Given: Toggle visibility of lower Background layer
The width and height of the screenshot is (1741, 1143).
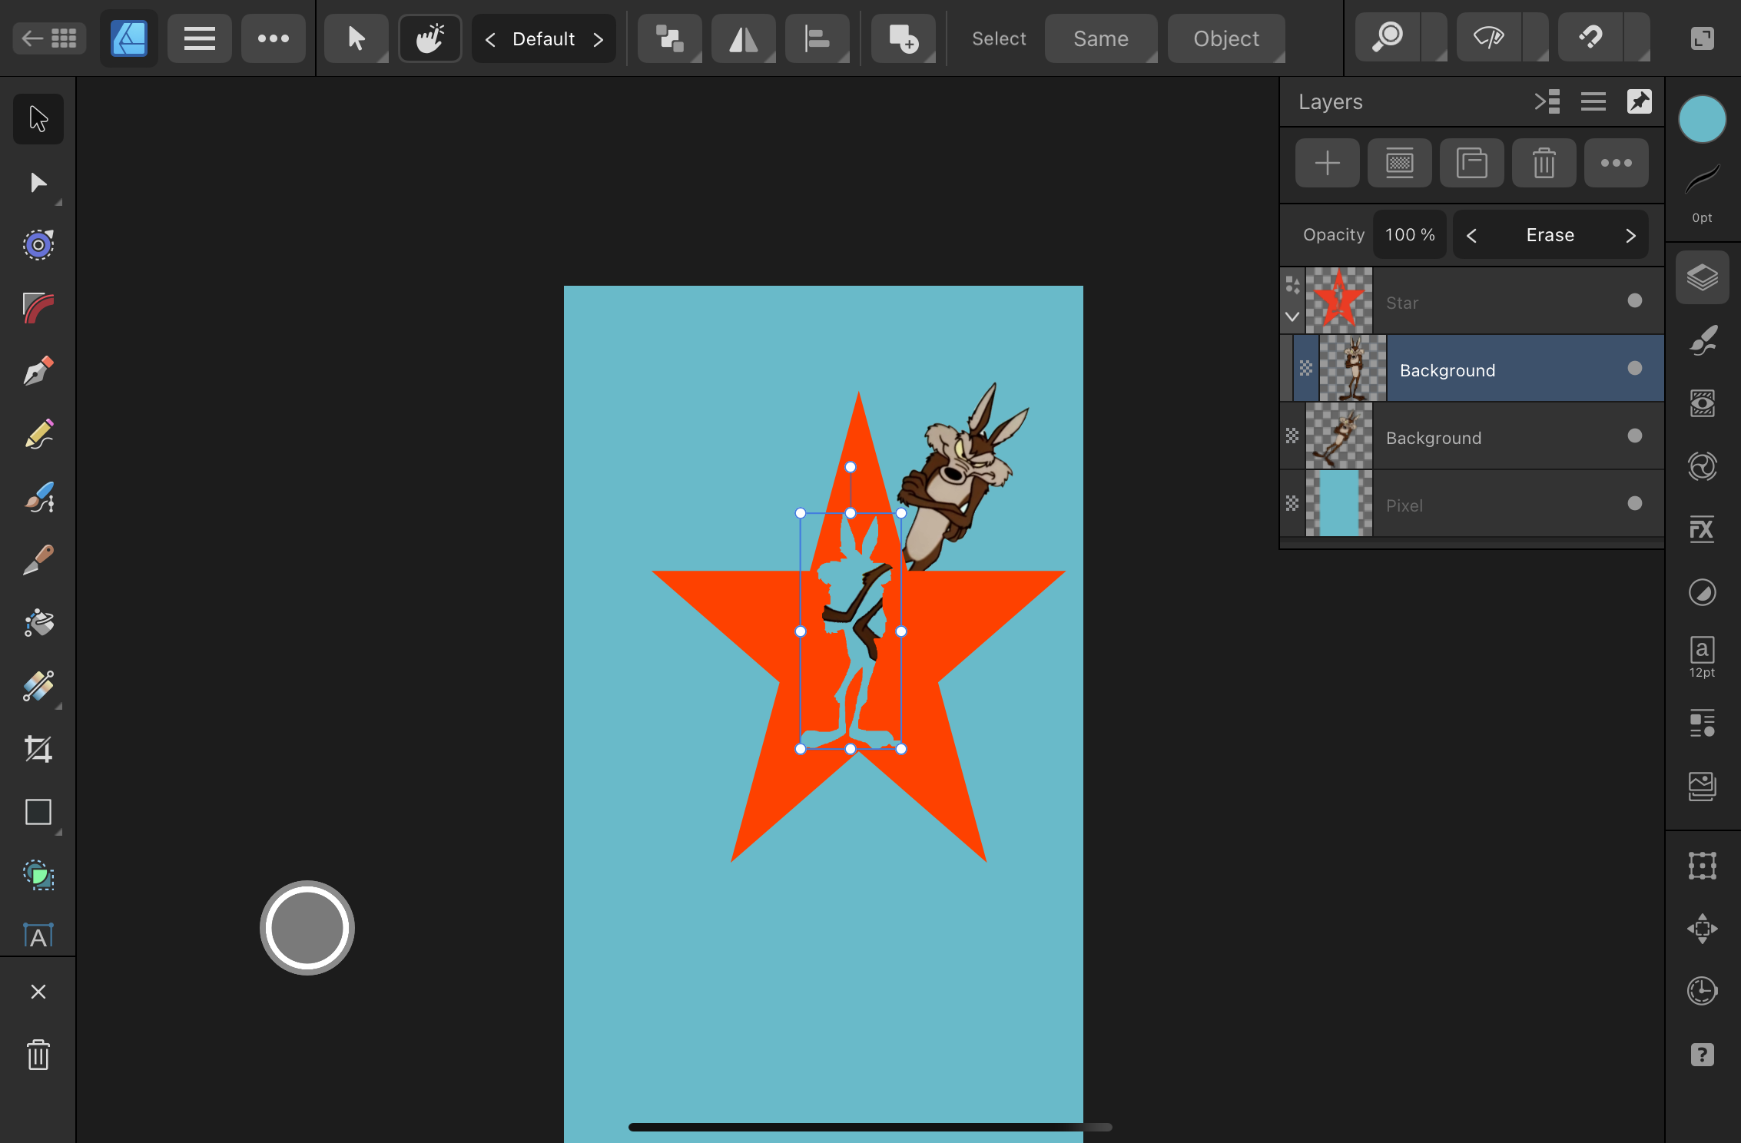Looking at the screenshot, I should tap(1635, 436).
